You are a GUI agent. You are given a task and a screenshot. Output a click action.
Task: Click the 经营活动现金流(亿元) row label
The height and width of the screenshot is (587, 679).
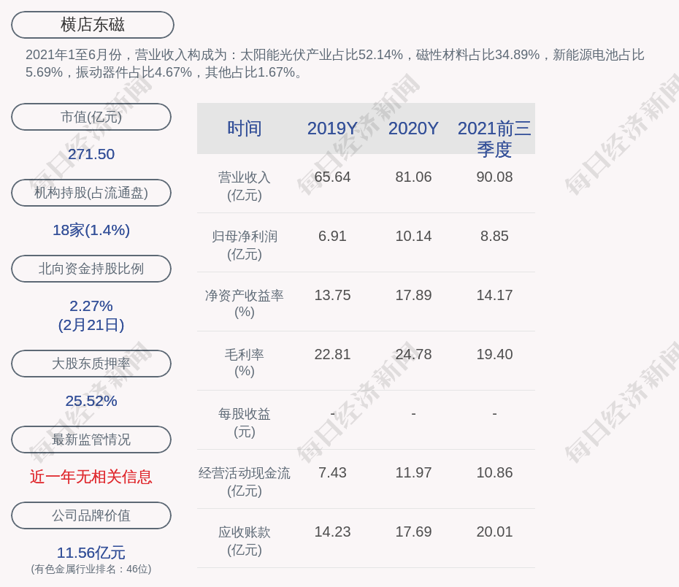click(245, 481)
